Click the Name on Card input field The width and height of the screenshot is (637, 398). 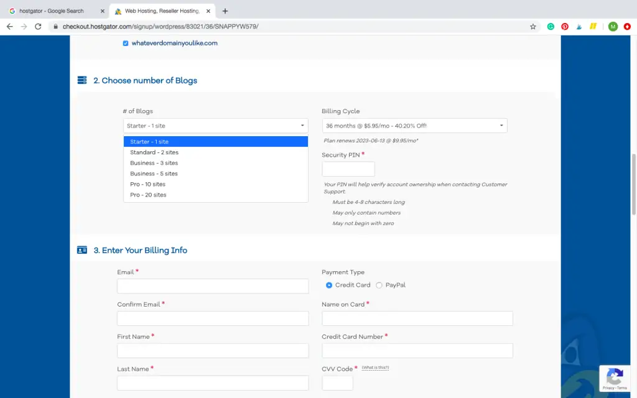point(417,318)
